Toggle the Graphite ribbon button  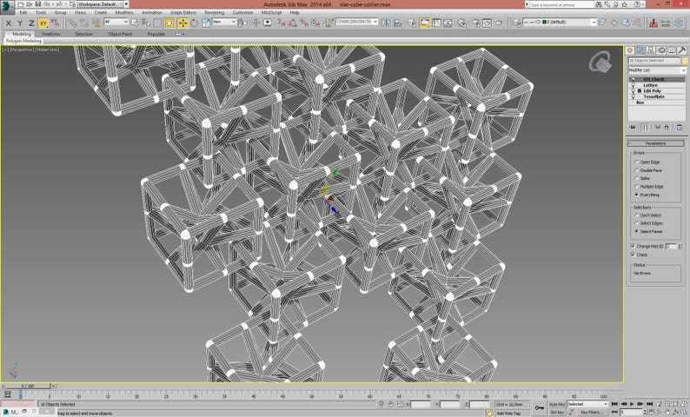[425, 23]
